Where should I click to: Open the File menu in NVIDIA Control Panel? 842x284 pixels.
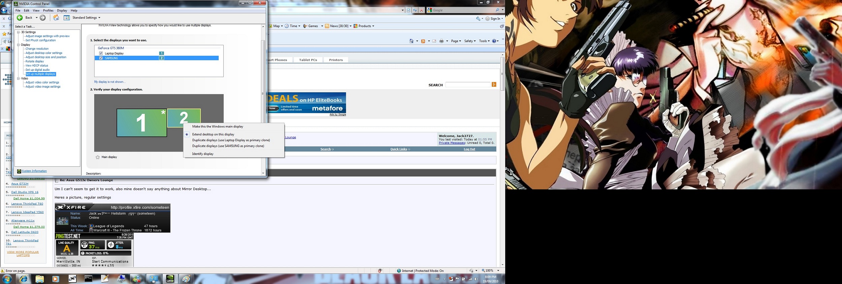(18, 10)
